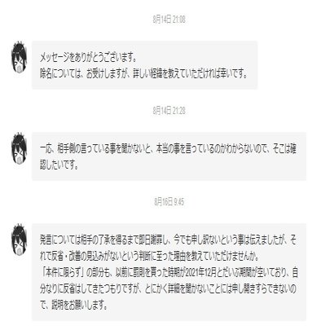Open sender avatar next to the 21:28 message
The width and height of the screenshot is (330, 330).
coord(19,148)
